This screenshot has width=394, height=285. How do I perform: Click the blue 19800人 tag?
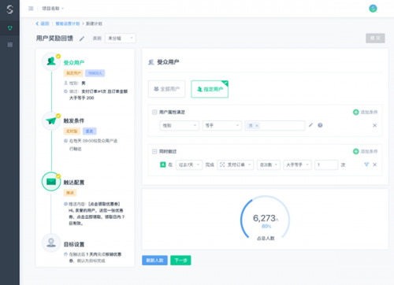[95, 73]
